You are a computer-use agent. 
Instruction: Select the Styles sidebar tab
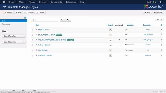coord(14,21)
